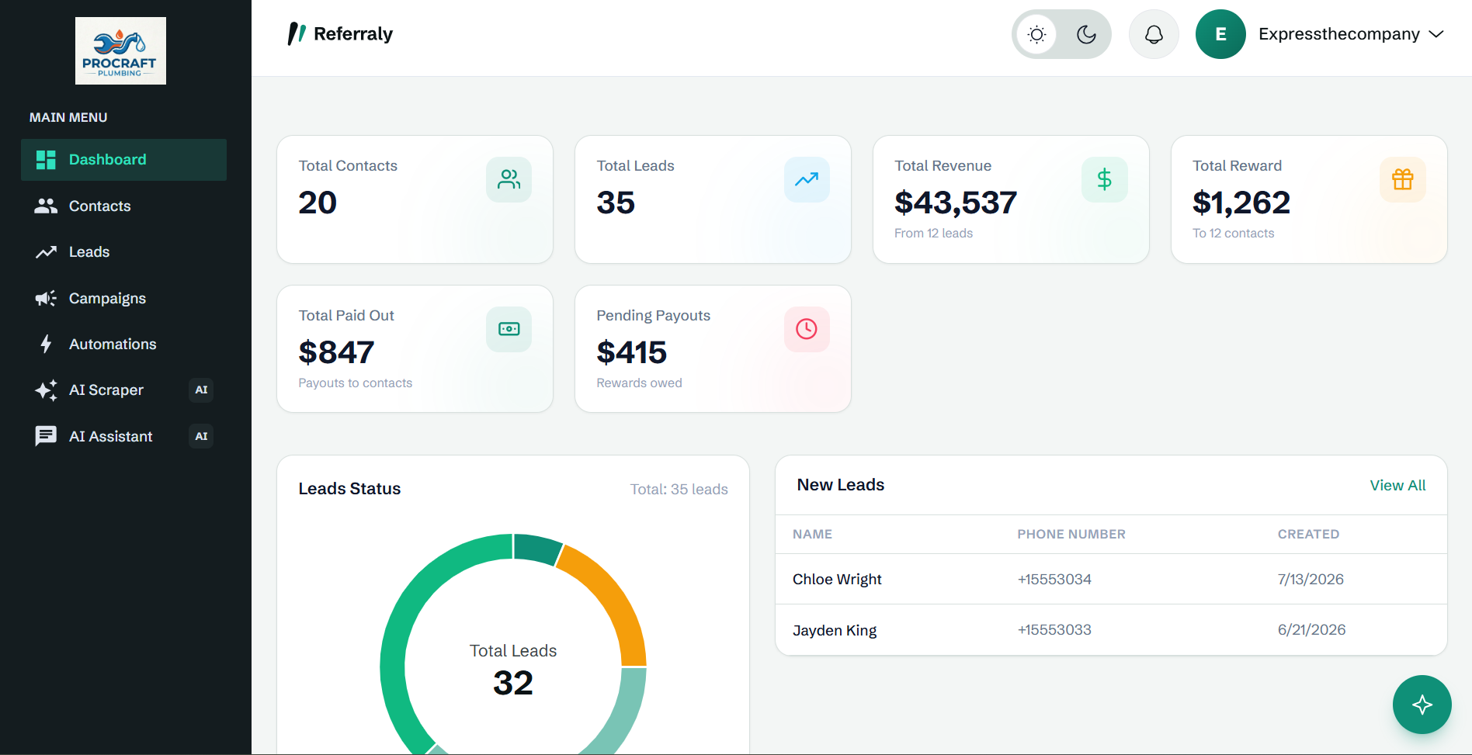Viewport: 1472px width, 755px height.
Task: Click the AI Assistant chat icon
Action: (46, 436)
